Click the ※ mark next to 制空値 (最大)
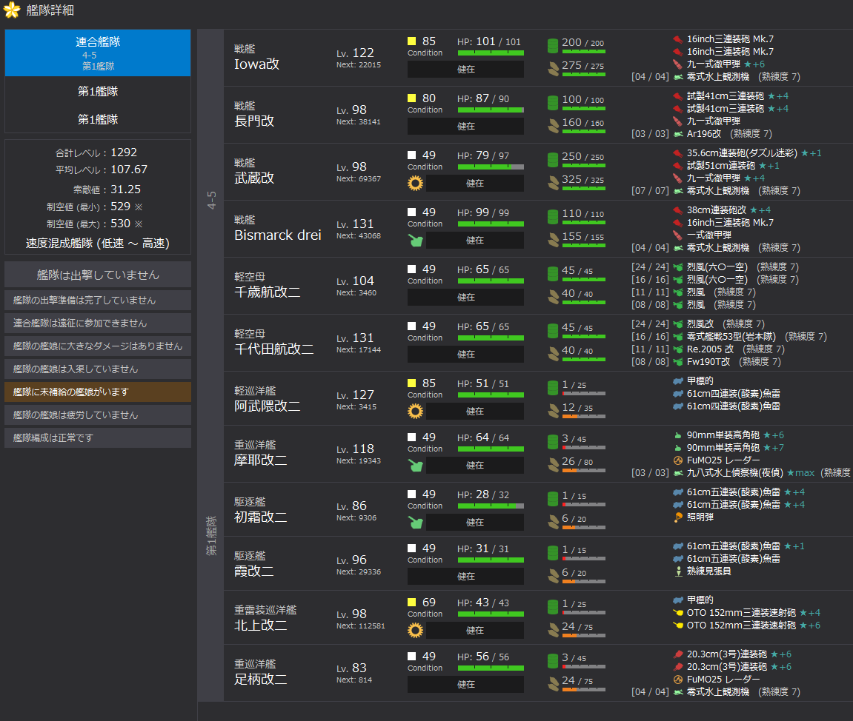 pos(138,224)
